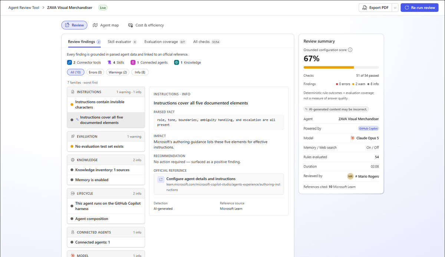Click the Re-run review button
Screen dimensions: 445x257
(x=419, y=7)
